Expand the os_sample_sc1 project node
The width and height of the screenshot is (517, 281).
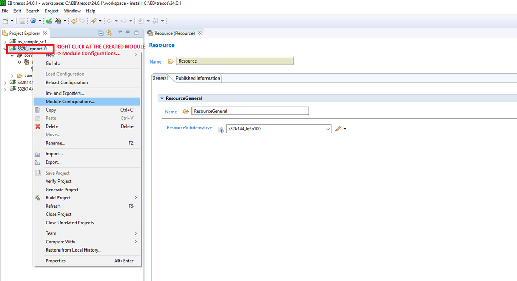click(x=5, y=42)
